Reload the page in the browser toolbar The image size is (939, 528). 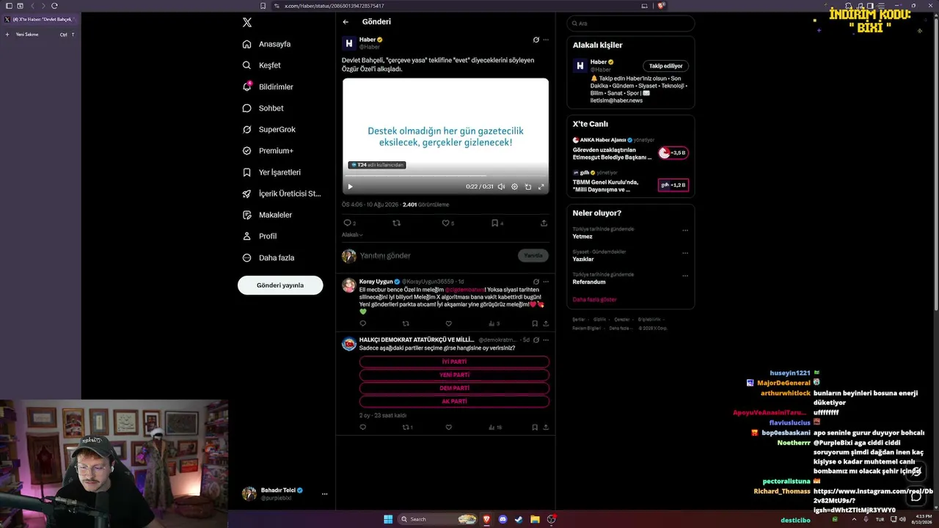pyautogui.click(x=54, y=6)
